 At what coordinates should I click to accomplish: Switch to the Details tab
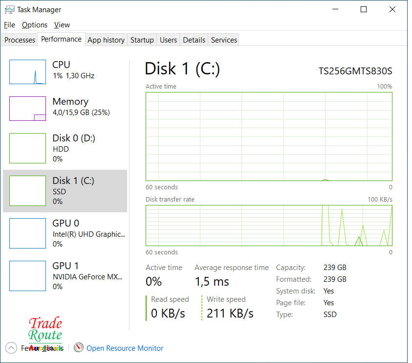point(194,40)
